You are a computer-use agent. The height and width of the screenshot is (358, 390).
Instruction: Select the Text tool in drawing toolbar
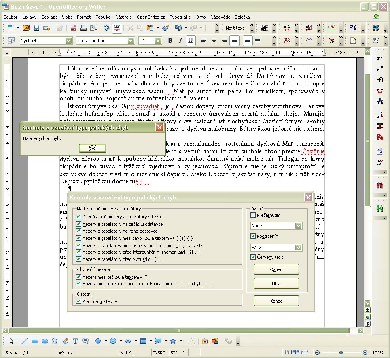[75, 341]
